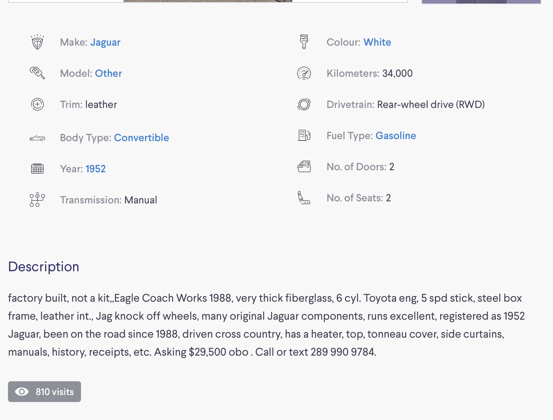The width and height of the screenshot is (553, 420).
Task: Click the Fuel Type gas pump icon
Action: pos(304,135)
